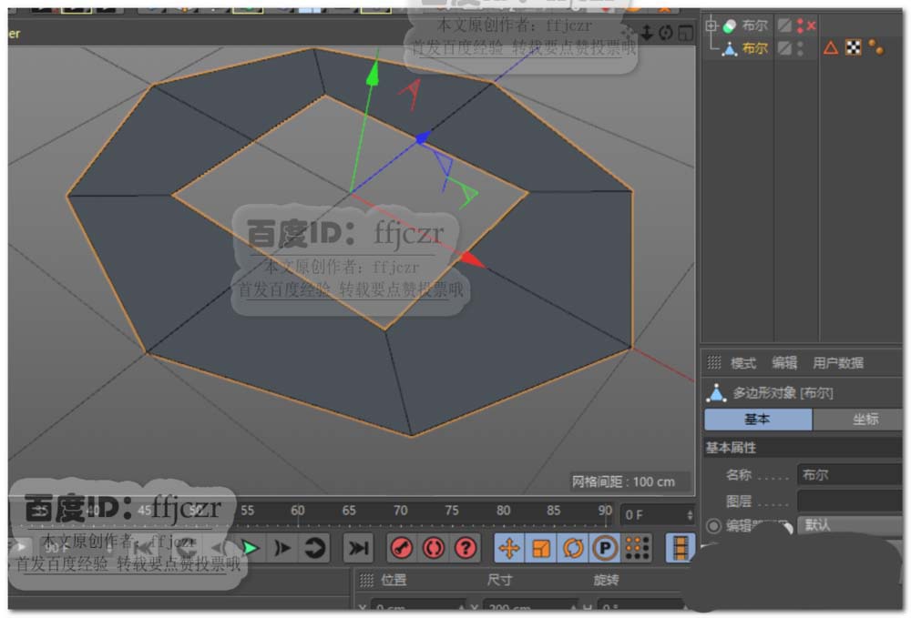Expand the top 布尔 object tree node

tap(712, 26)
